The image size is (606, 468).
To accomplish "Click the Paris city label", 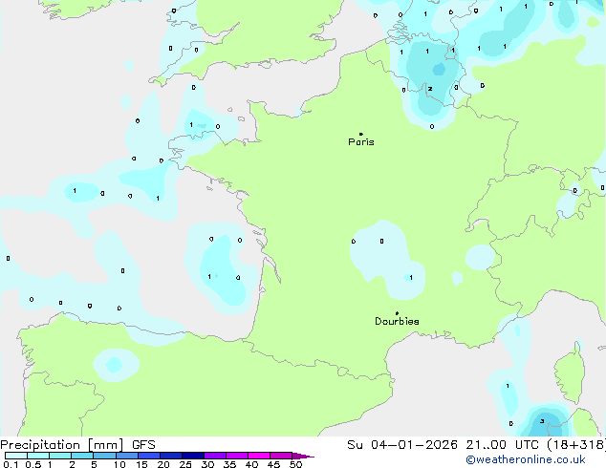I will 361,142.
